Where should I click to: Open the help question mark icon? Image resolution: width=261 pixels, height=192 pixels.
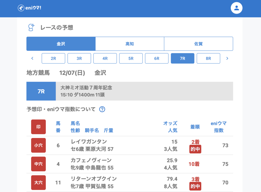pyautogui.click(x=102, y=109)
